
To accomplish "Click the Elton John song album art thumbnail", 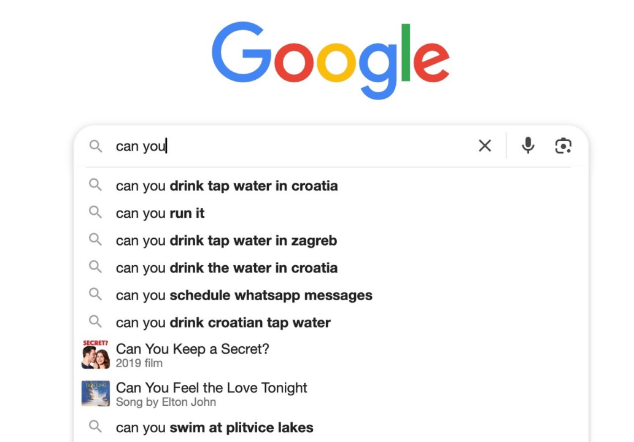I will point(95,395).
